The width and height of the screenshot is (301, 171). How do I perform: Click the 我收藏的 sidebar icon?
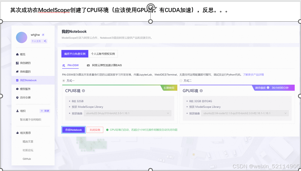(x=17, y=72)
